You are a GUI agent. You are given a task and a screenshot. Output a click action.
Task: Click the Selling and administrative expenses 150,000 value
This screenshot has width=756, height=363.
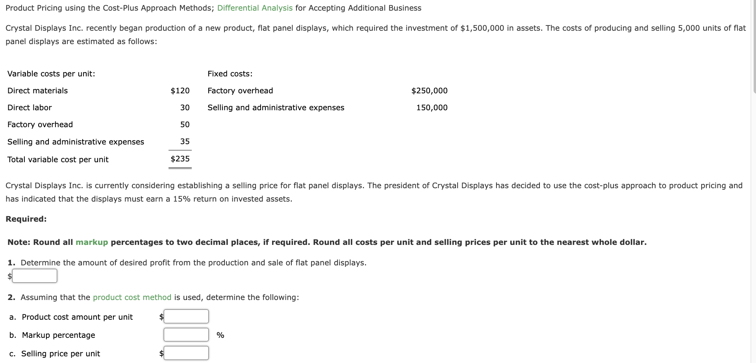[432, 107]
